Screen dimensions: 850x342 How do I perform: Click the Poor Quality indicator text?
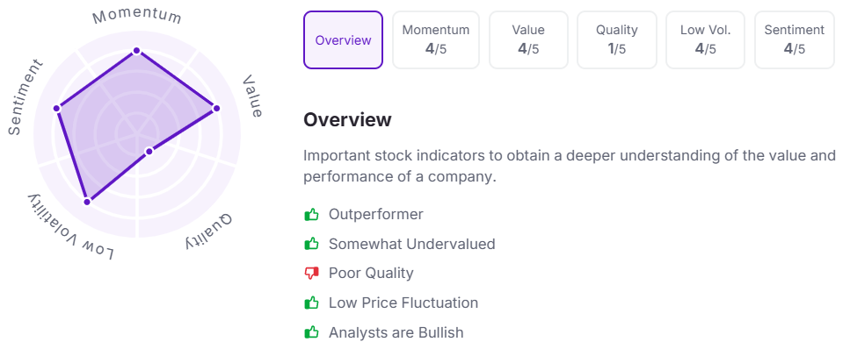pos(371,274)
